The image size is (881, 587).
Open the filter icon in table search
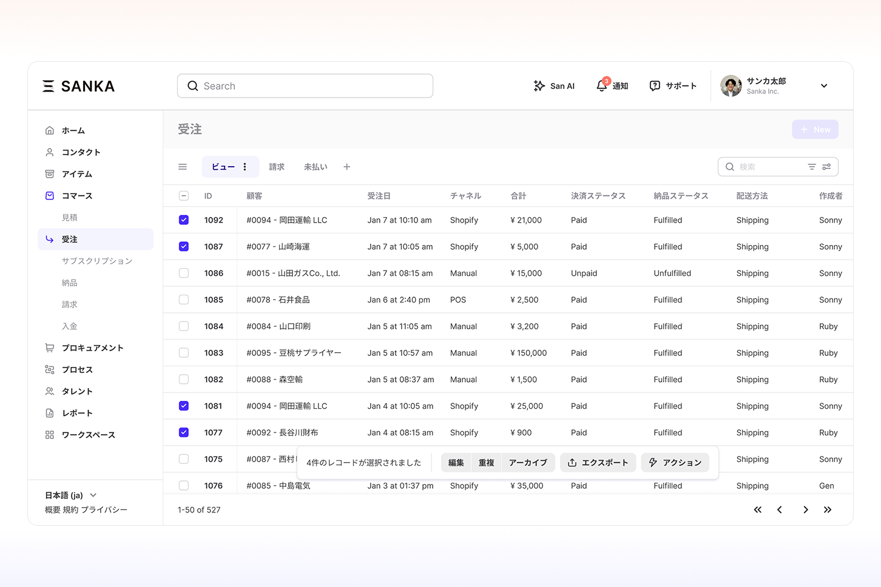point(811,167)
